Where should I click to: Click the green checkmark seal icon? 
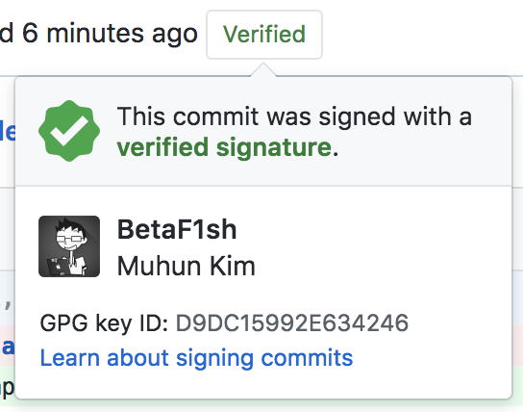point(69,131)
